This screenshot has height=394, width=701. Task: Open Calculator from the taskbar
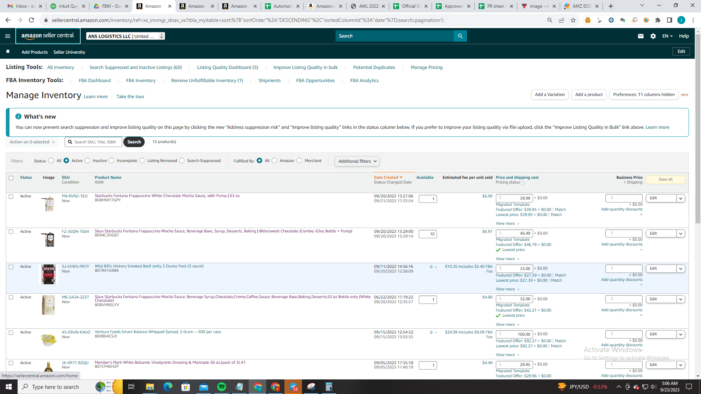coord(329,387)
